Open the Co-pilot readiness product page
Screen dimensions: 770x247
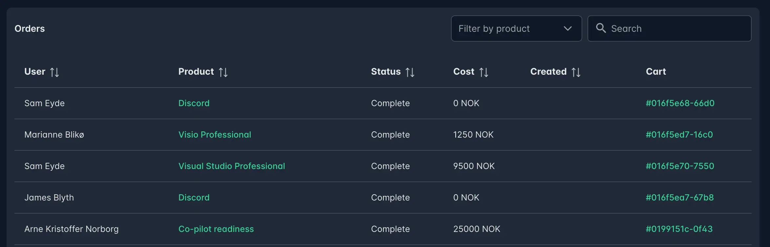(x=216, y=229)
